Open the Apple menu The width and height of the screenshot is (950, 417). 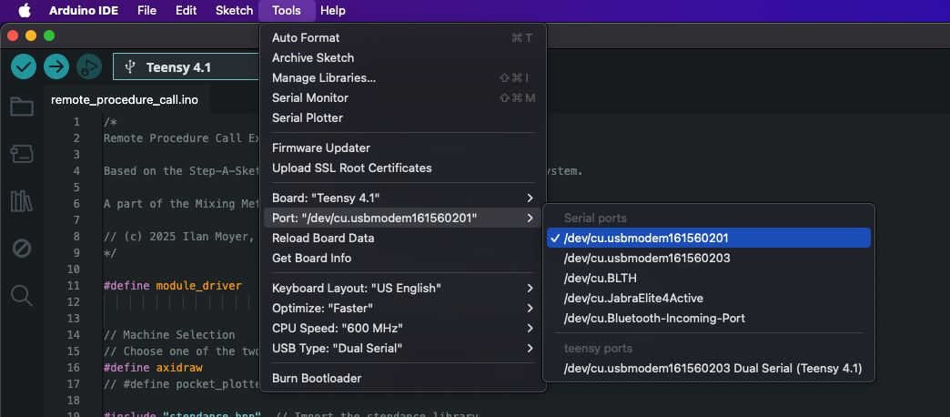pos(25,11)
